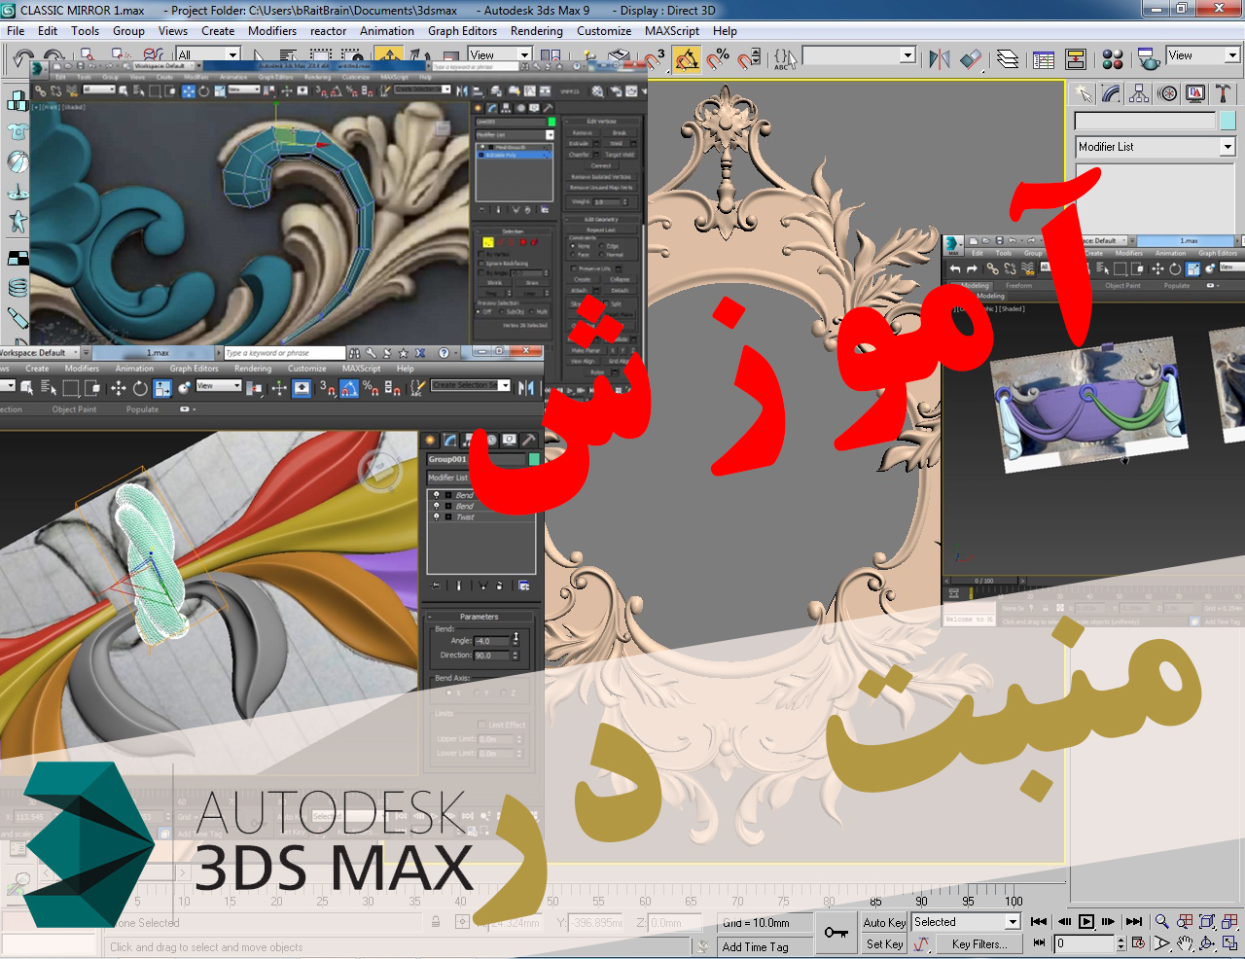This screenshot has height=959, width=1245.
Task: Toggle first Bend modifier lightbulb in inset stack
Action: point(436,494)
